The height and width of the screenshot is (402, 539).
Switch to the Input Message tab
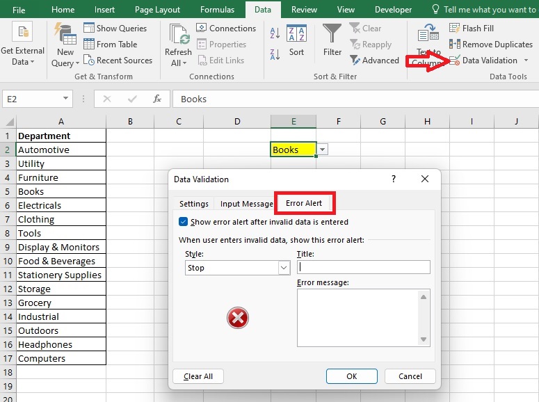(x=246, y=204)
